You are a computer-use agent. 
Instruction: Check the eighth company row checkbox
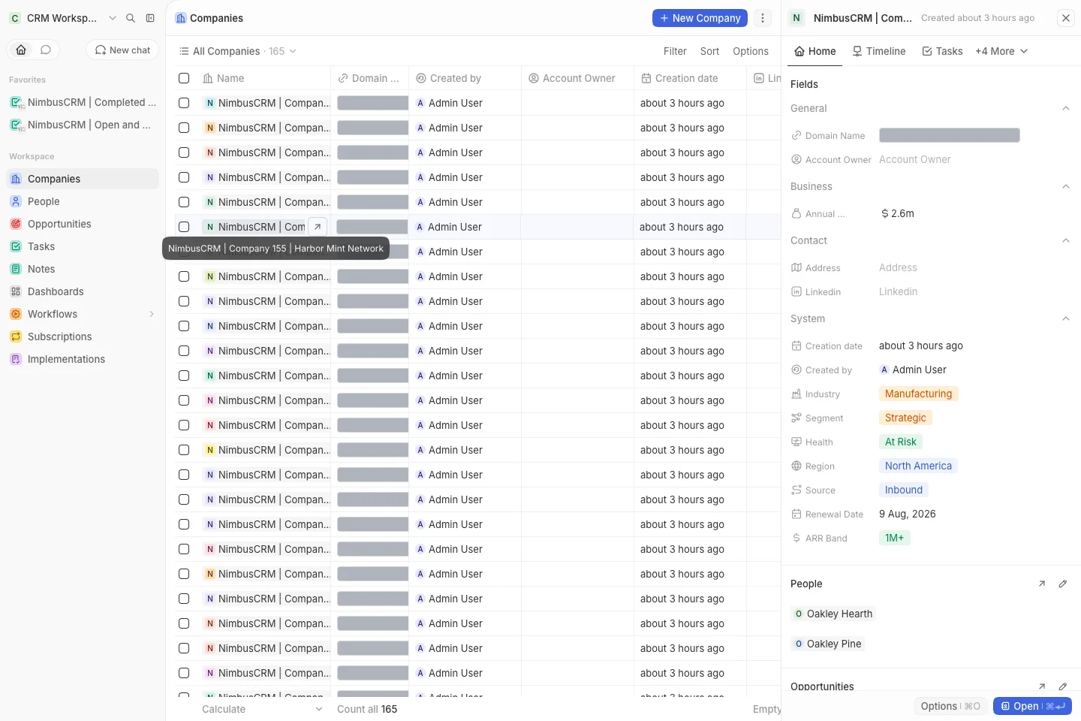[184, 276]
